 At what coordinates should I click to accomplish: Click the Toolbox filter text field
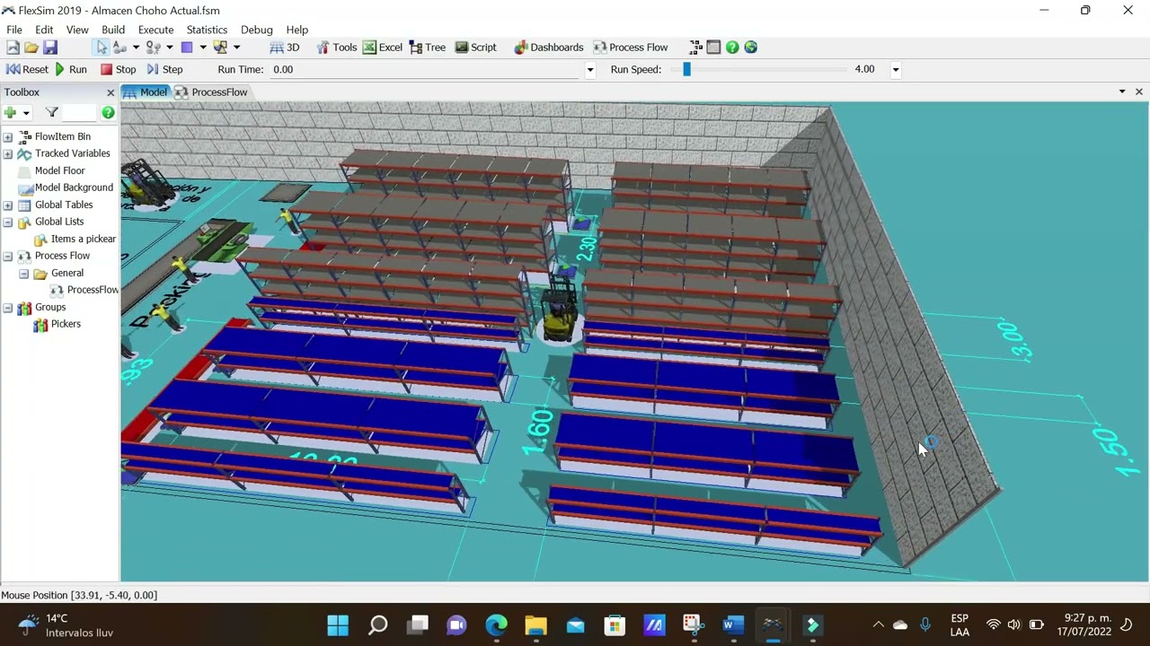tap(79, 112)
